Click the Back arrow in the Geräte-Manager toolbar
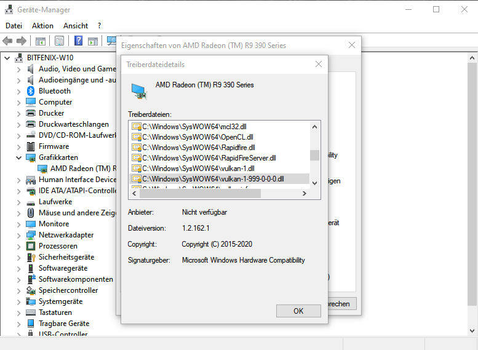Screen dimensions: 478x350 click(7, 41)
